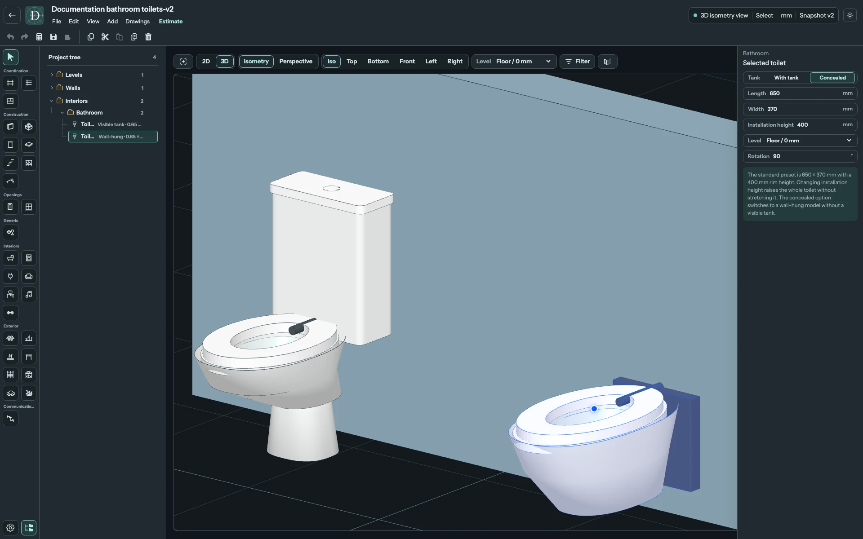Switch to Front view
The image size is (863, 539).
pyautogui.click(x=407, y=62)
